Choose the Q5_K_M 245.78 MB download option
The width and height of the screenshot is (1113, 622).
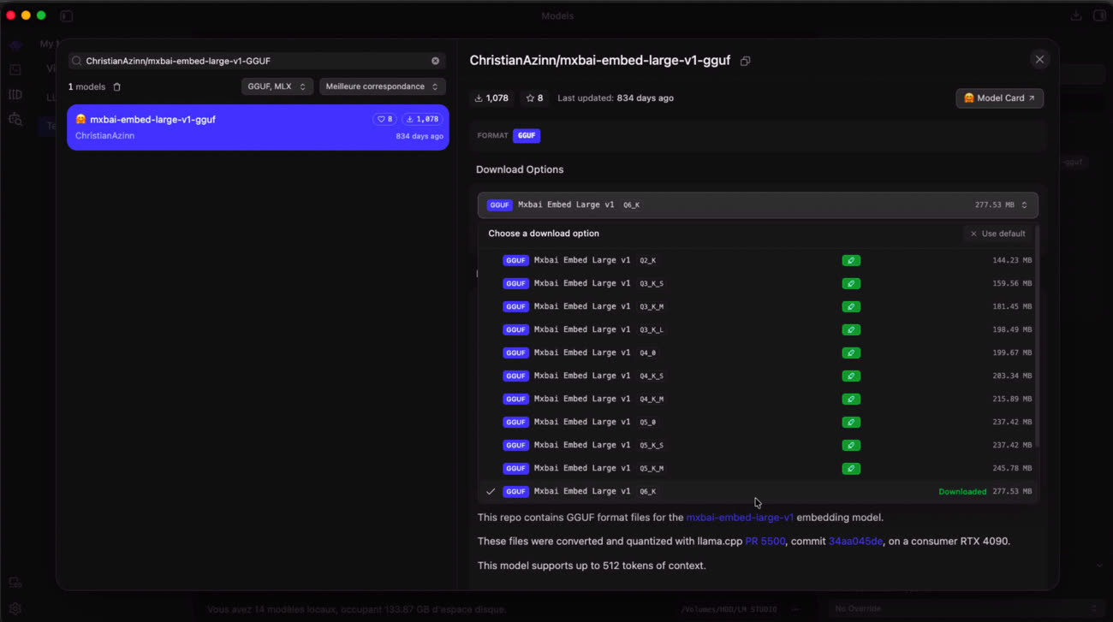pyautogui.click(x=758, y=468)
